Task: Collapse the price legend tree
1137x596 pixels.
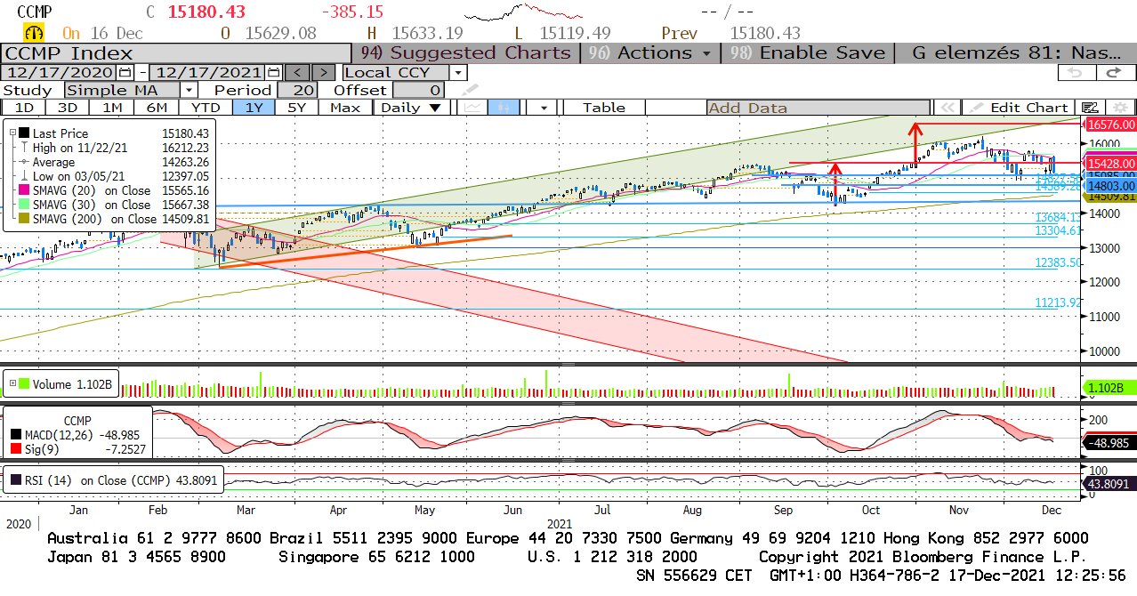Action: coord(12,133)
